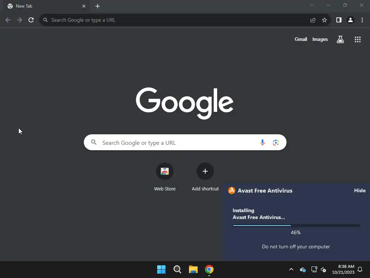The height and width of the screenshot is (278, 370).
Task: Open the Images link
Action: 320,39
